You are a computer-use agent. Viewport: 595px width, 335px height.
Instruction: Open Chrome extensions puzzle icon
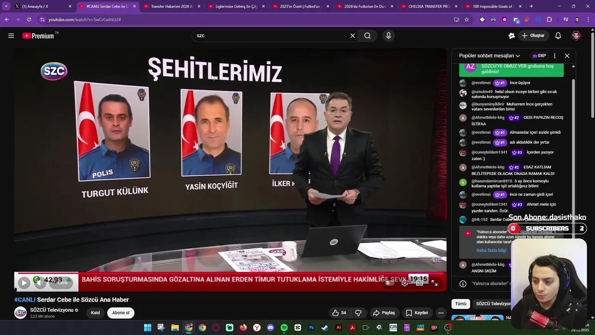click(x=549, y=20)
